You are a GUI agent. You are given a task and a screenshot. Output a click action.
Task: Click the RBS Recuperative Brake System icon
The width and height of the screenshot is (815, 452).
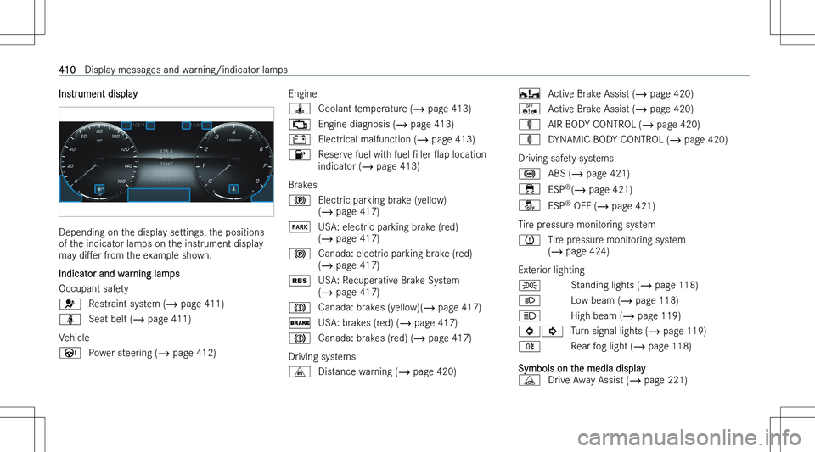[x=300, y=281]
